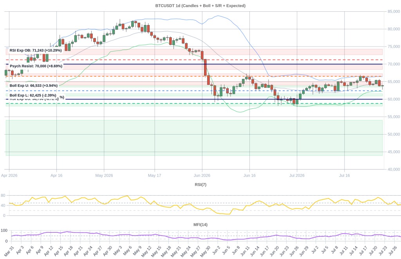Click the Jul 17 bottom date label

click(x=363, y=251)
